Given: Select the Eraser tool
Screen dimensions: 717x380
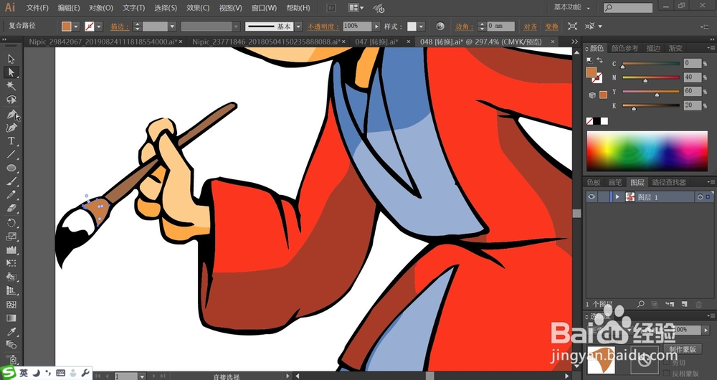Looking at the screenshot, I should [11, 209].
